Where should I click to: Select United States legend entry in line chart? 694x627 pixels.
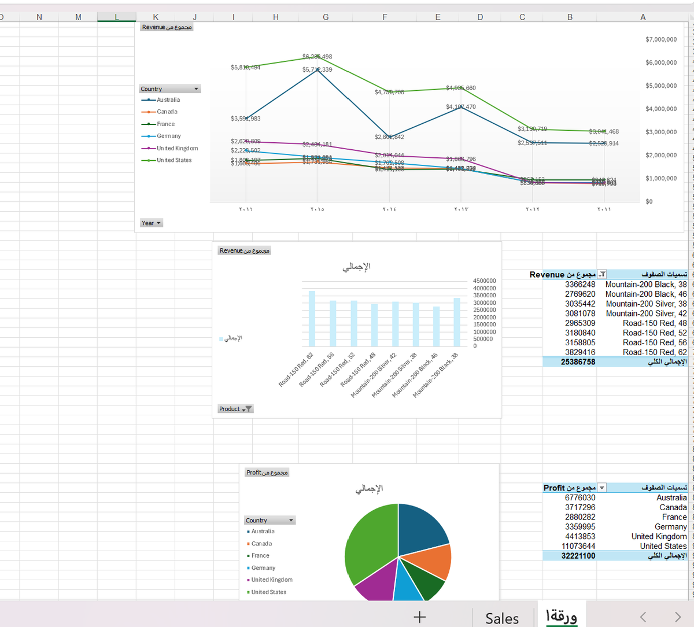[x=167, y=160]
